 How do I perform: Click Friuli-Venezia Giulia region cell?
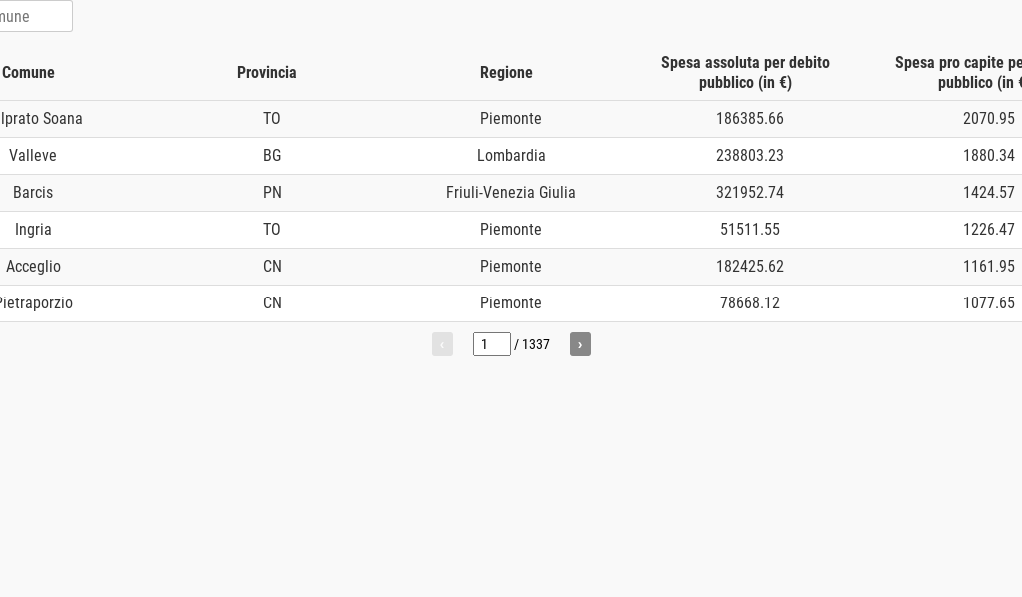click(510, 193)
